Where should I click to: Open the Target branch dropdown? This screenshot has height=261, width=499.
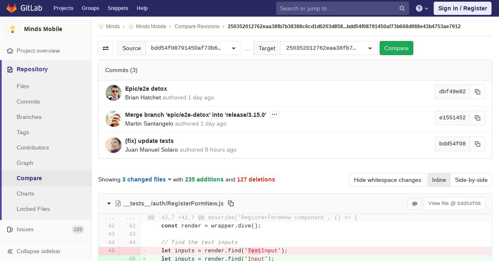point(329,48)
